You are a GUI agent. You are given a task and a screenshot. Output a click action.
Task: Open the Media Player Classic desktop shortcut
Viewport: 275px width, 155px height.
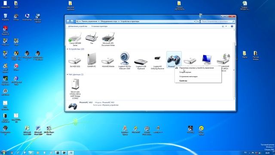coord(49,130)
